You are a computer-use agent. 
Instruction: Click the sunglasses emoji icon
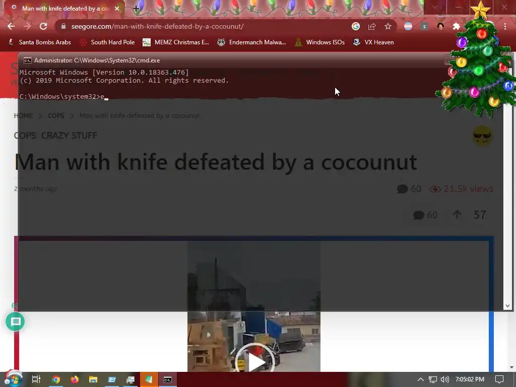coord(482,135)
